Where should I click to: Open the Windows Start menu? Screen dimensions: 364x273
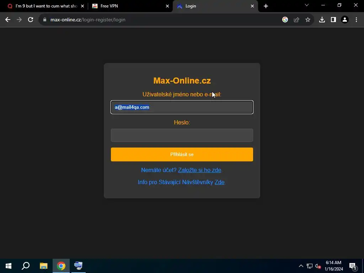(9, 266)
